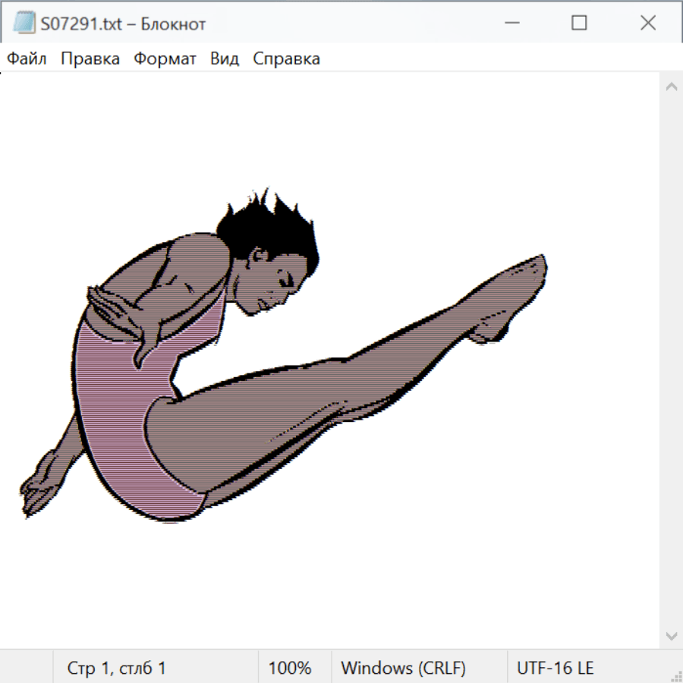This screenshot has width=683, height=683.
Task: Click the middle of the vertical scrollbar track
Action: click(671, 360)
